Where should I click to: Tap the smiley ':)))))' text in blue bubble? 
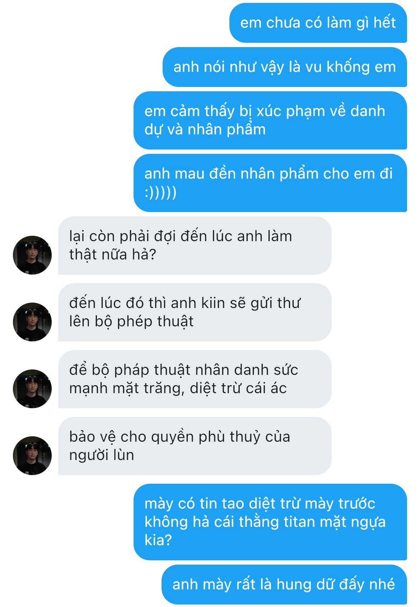[x=160, y=192]
